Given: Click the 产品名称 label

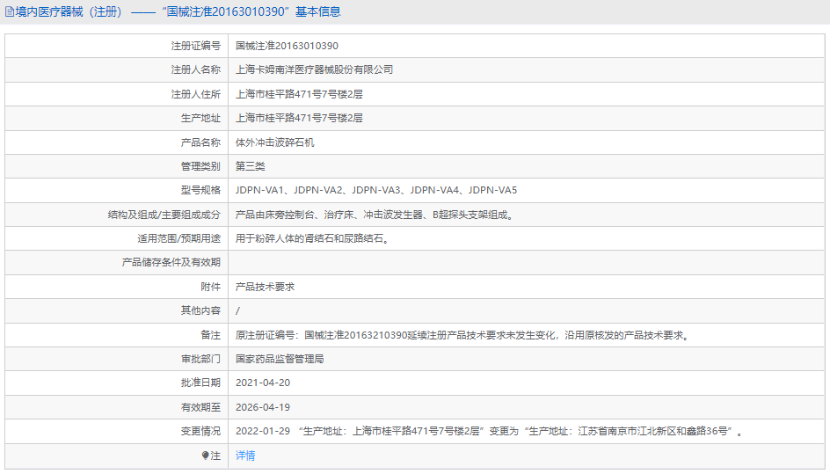Looking at the screenshot, I should (x=200, y=142).
